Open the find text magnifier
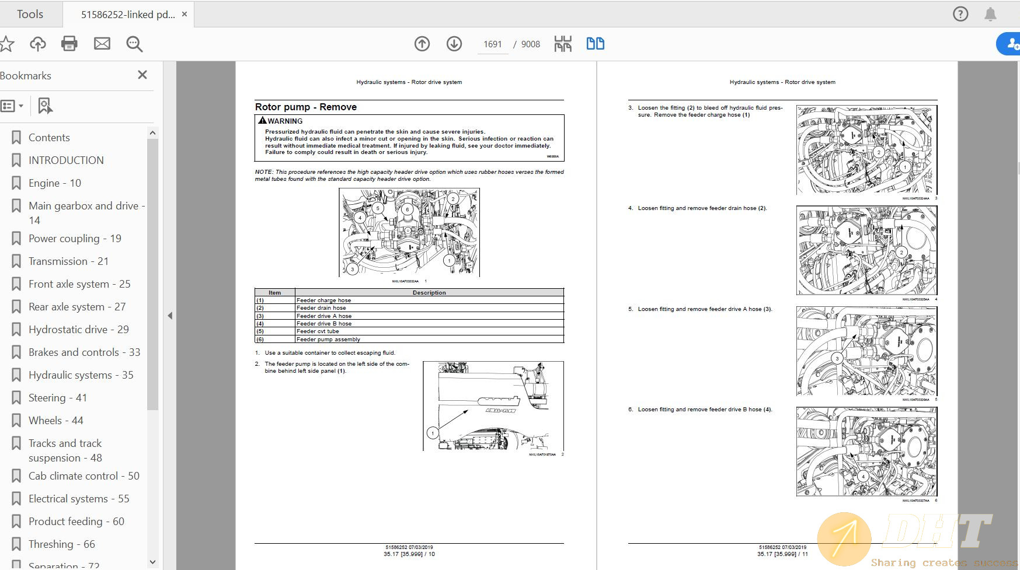1020x570 pixels. coord(134,44)
